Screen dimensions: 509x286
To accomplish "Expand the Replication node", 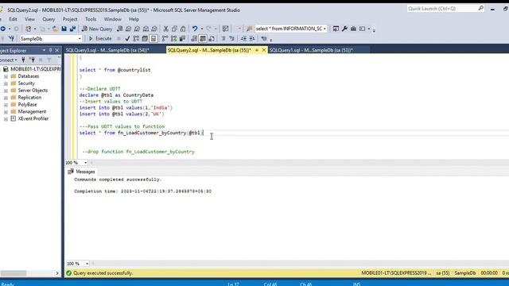I will [6, 98].
